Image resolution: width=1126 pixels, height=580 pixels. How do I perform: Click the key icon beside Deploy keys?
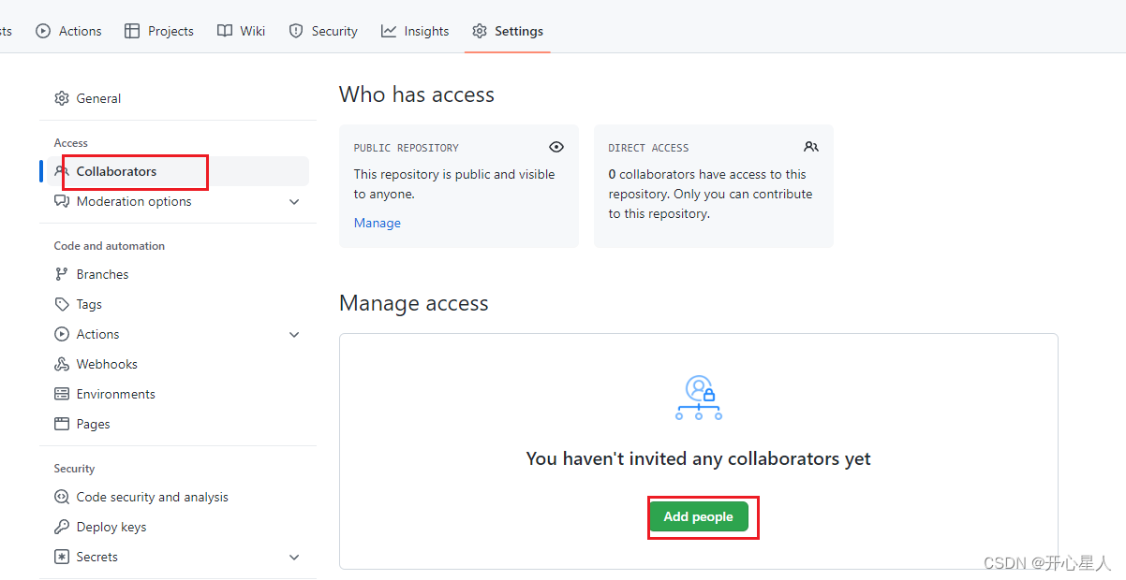(62, 527)
